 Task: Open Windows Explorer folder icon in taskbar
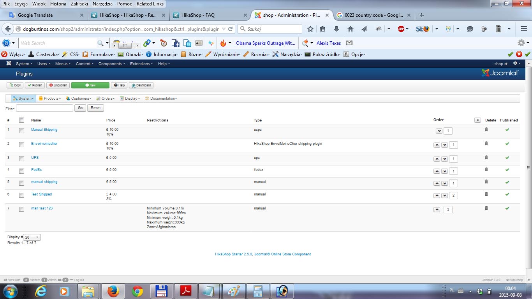(x=89, y=291)
